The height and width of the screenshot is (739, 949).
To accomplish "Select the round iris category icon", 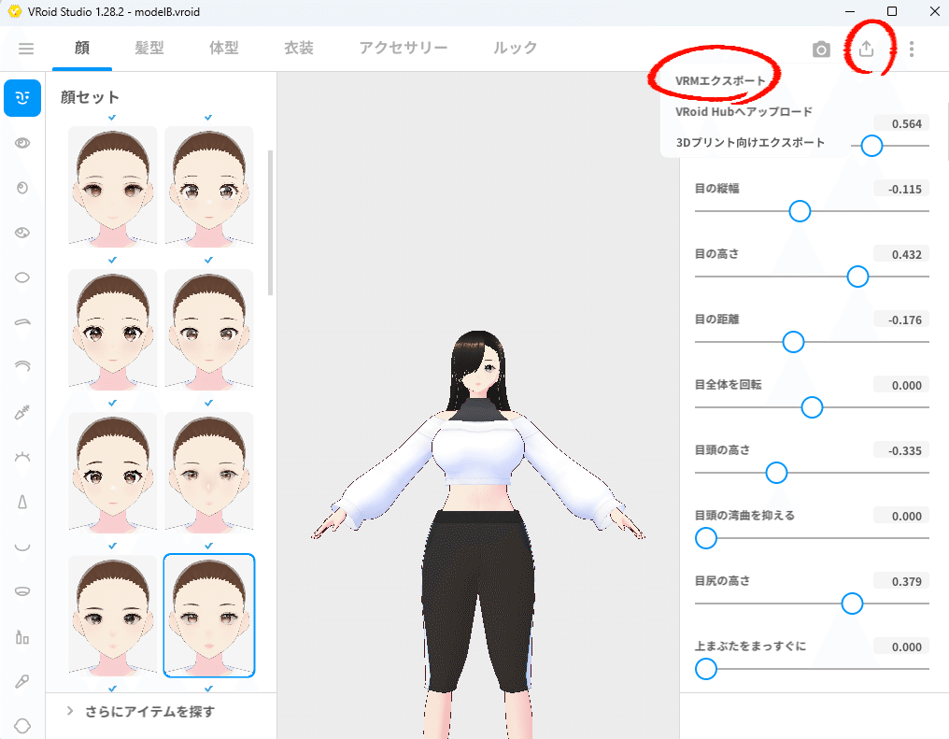I will click(22, 188).
